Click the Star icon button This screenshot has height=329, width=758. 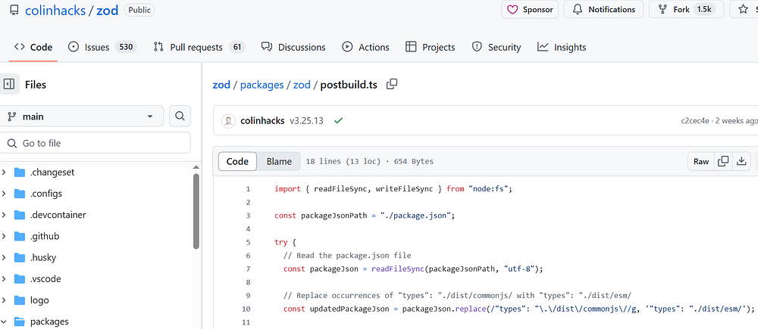[744, 9]
